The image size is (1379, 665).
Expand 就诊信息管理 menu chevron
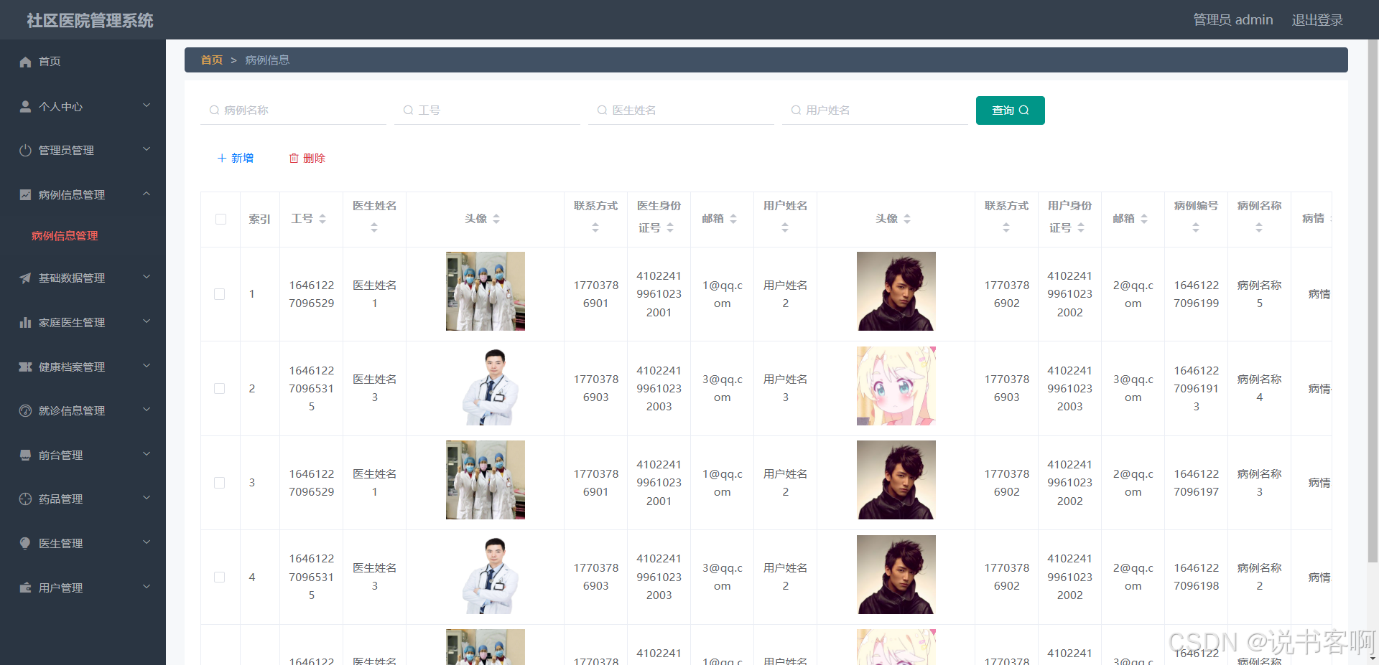point(147,410)
